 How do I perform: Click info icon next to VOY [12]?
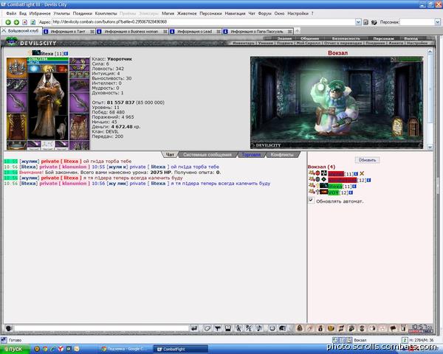[x=351, y=192]
